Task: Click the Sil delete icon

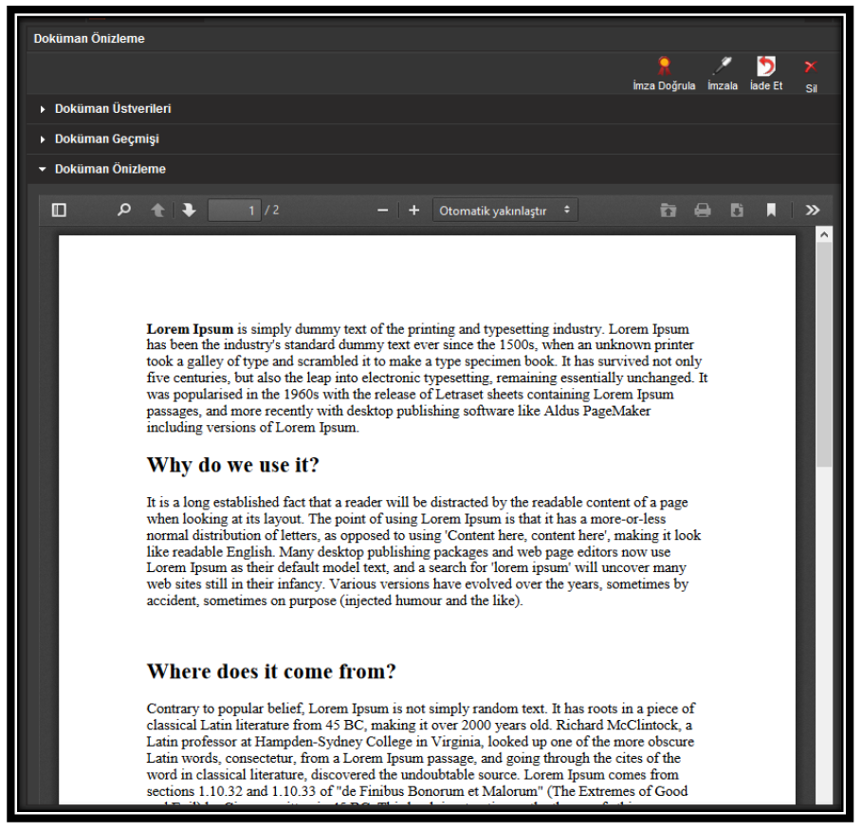Action: [x=811, y=67]
